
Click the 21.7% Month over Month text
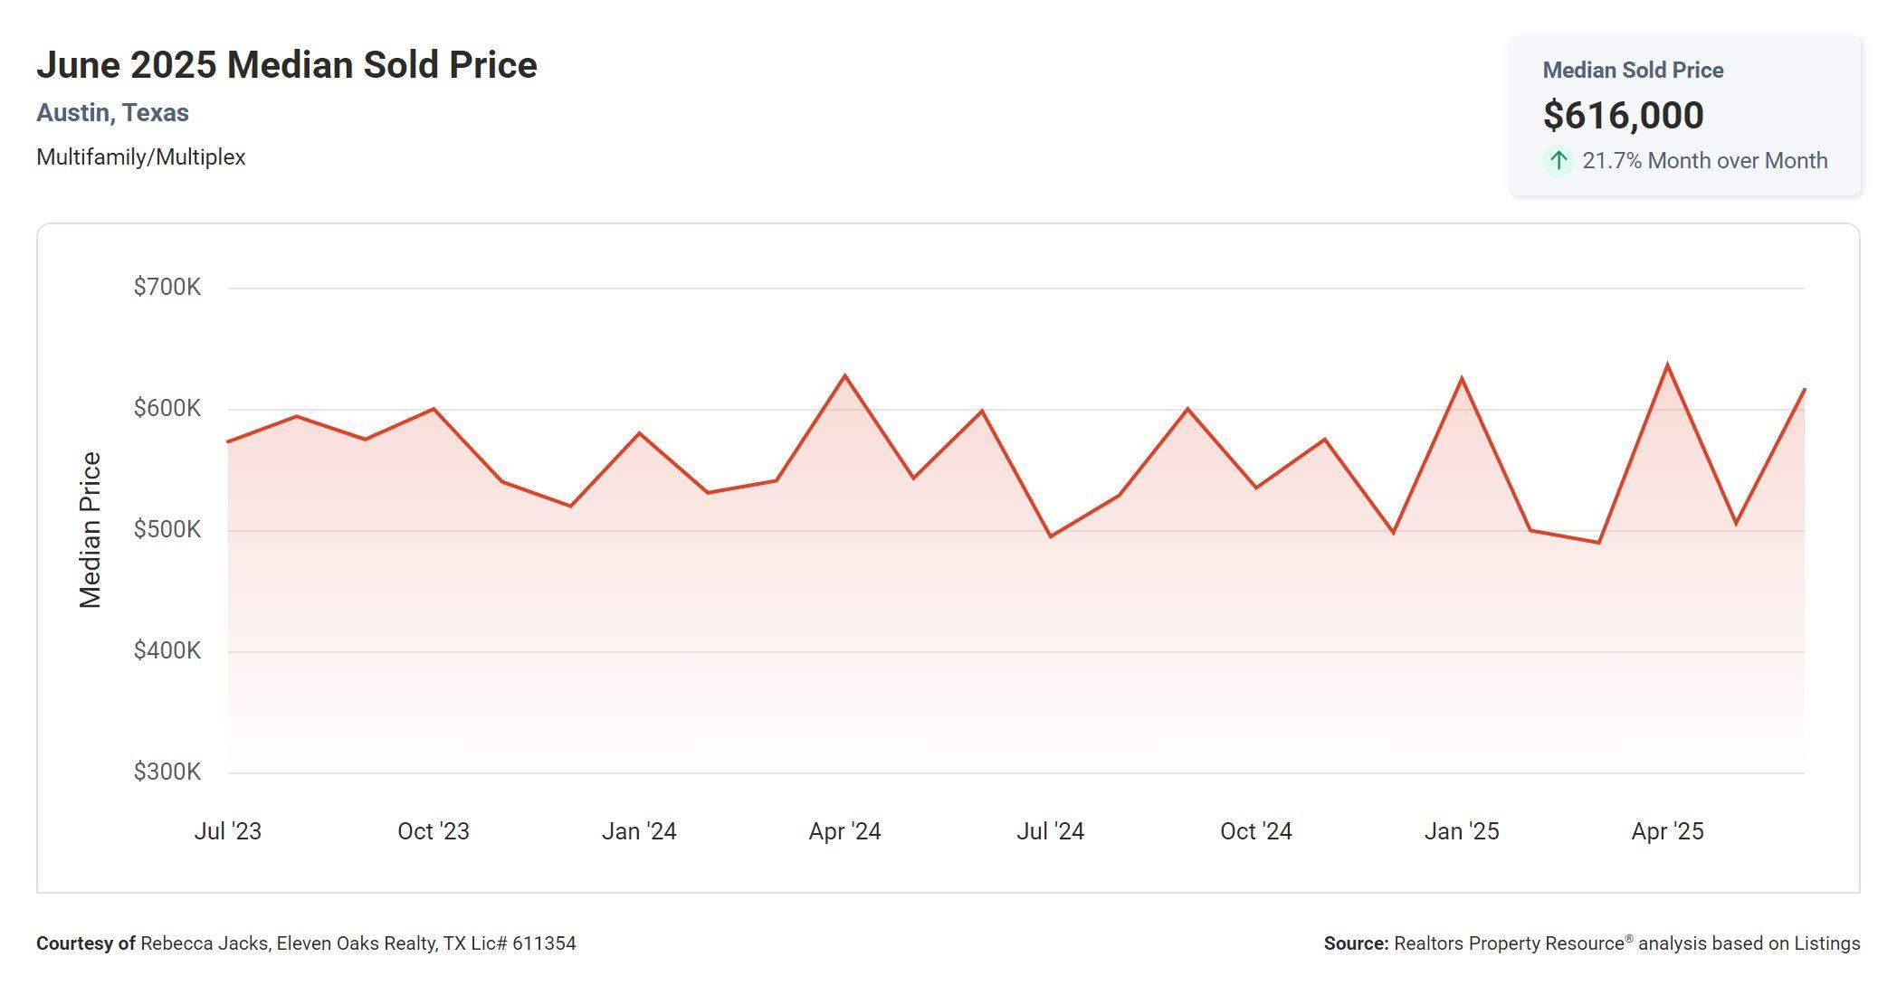1704,161
